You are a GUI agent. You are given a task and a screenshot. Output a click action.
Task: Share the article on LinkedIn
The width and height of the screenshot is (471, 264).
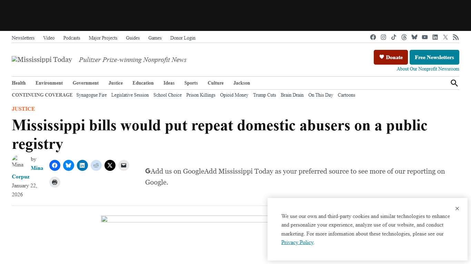(82, 165)
